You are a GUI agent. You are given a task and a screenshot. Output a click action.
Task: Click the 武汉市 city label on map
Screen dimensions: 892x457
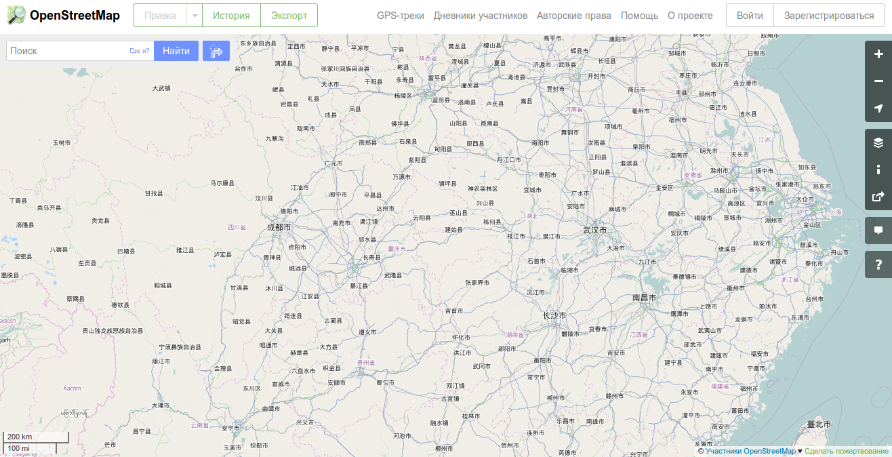pyautogui.click(x=595, y=231)
